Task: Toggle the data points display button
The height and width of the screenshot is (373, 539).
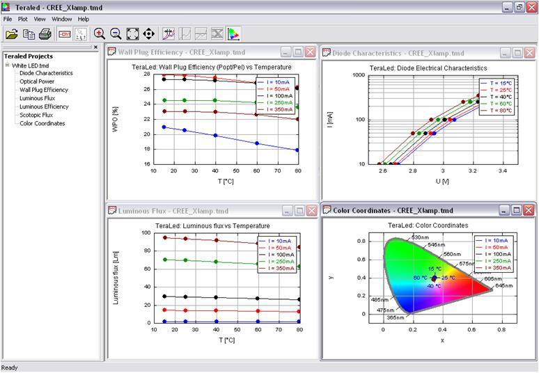Action: click(81, 33)
